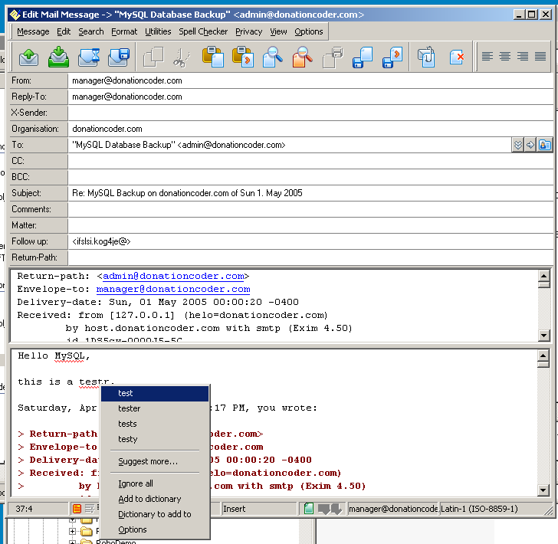Open the View menu

278,31
